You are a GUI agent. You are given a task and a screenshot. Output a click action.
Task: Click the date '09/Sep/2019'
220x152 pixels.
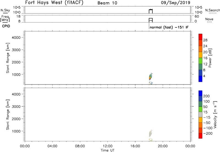click(175, 2)
